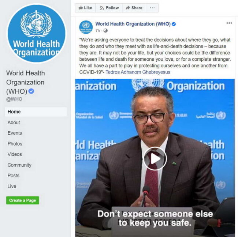Viewport: 238px width, 237px height.
Task: Open the World Health Organization (WHO) post author link
Action: pyautogui.click(x=133, y=24)
